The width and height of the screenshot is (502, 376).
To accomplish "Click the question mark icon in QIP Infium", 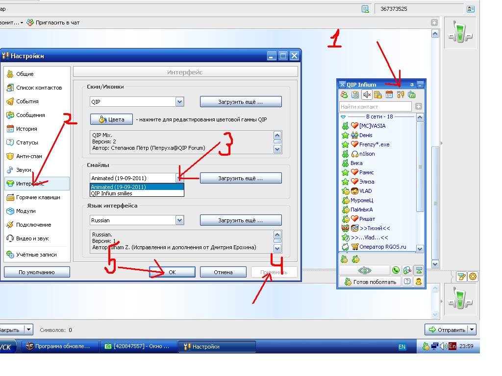I will (x=407, y=282).
